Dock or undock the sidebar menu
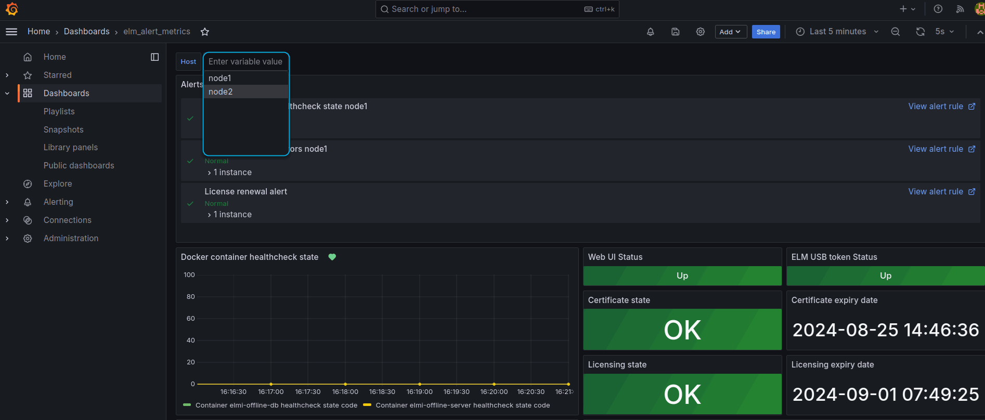 [155, 57]
